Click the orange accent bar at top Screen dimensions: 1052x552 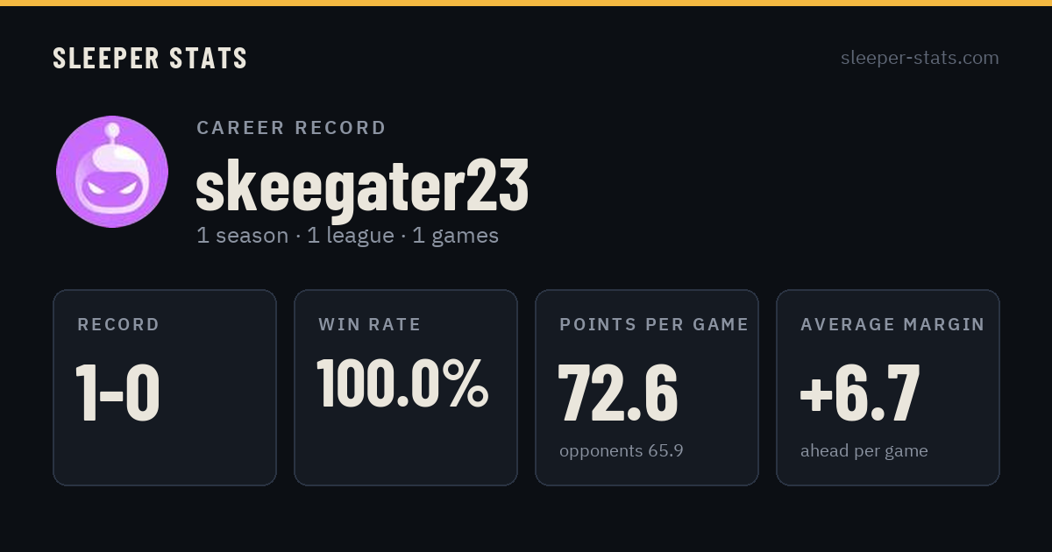tap(526, 3)
